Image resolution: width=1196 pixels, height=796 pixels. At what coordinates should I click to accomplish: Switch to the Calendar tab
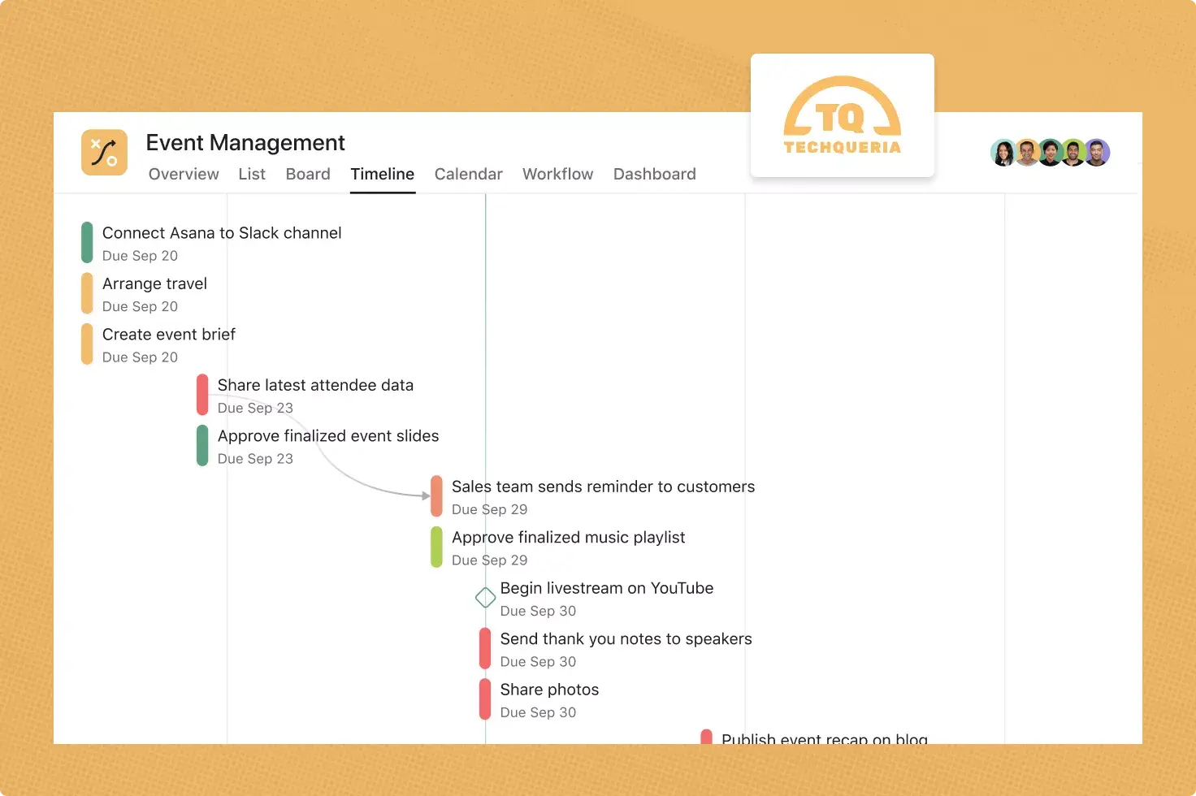click(x=468, y=174)
